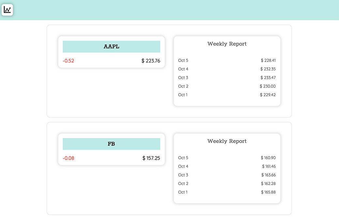The width and height of the screenshot is (339, 218).
Task: Click AAPL current price $ 223.76
Action: click(x=151, y=61)
